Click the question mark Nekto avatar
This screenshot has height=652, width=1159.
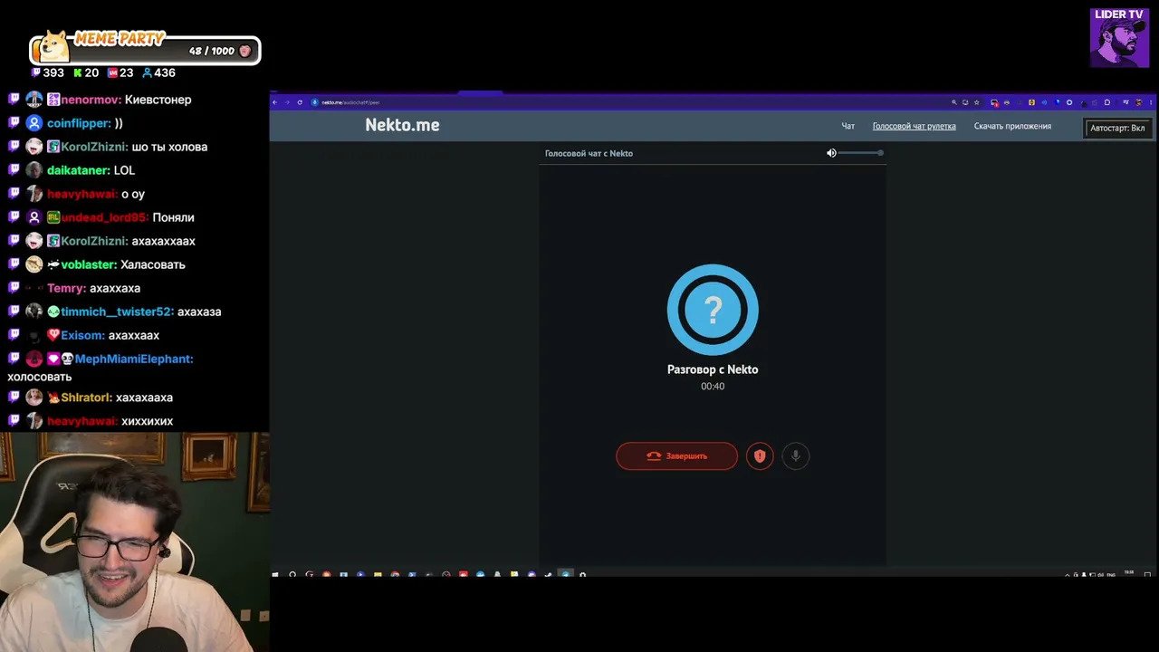click(713, 310)
